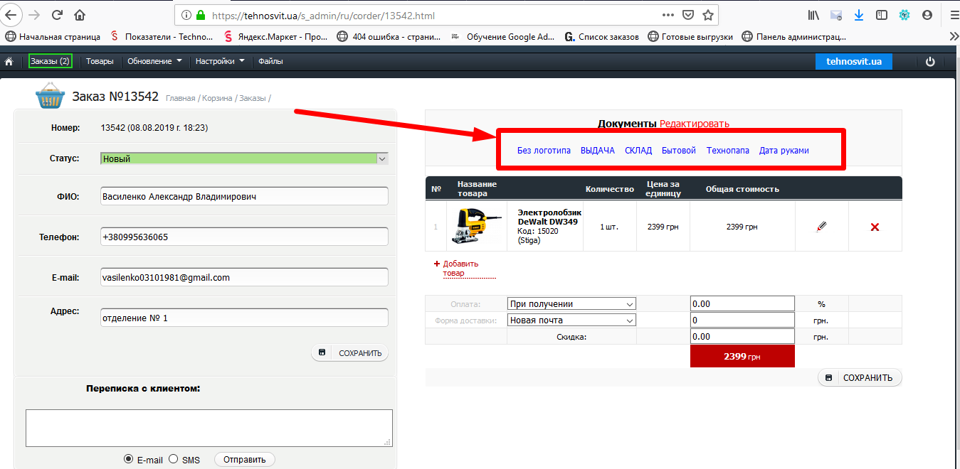Open the Оплата dropdown
Image resolution: width=960 pixels, height=469 pixels.
tap(571, 304)
